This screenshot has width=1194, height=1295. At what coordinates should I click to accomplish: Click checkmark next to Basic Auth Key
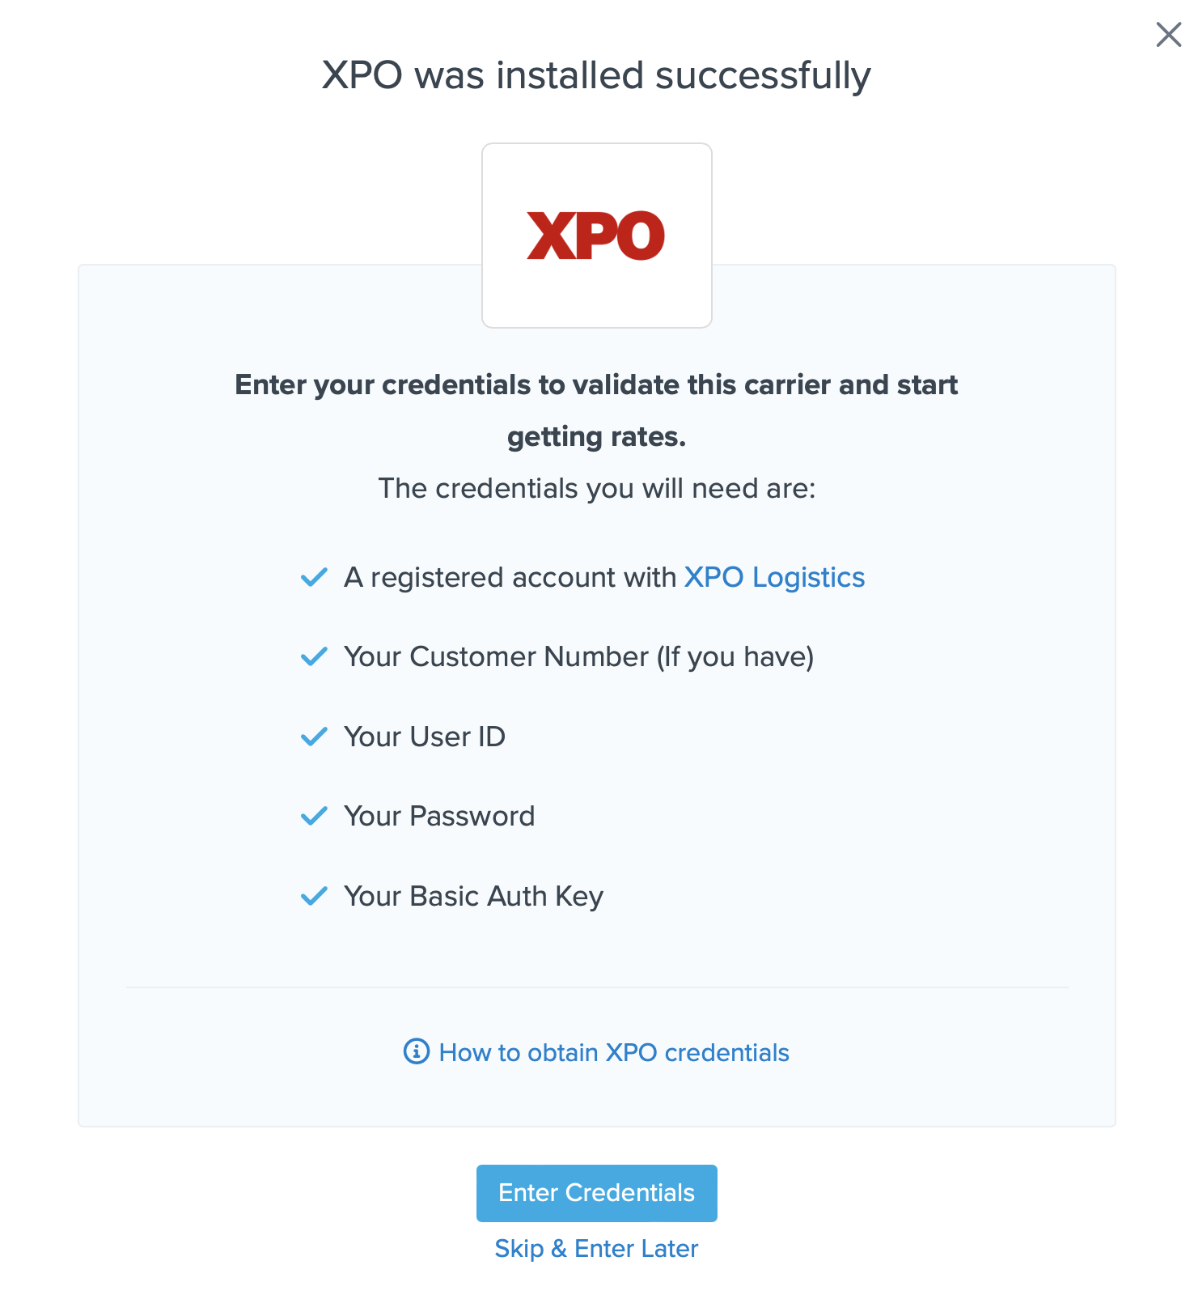point(314,896)
